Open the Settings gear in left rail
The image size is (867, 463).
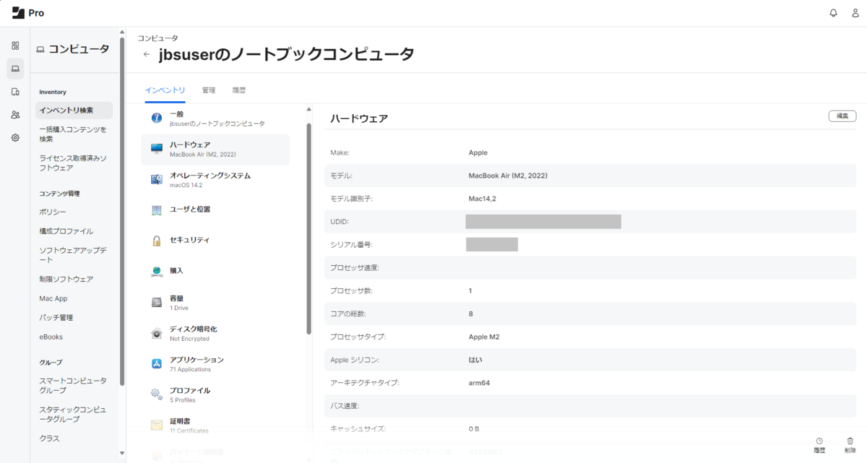coord(15,137)
